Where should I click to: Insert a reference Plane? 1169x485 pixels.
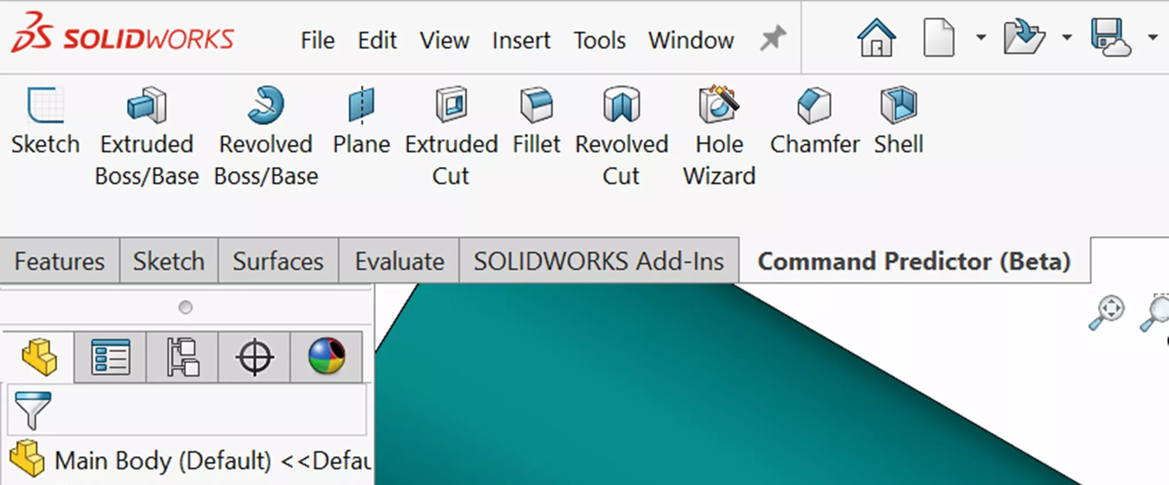(x=361, y=106)
